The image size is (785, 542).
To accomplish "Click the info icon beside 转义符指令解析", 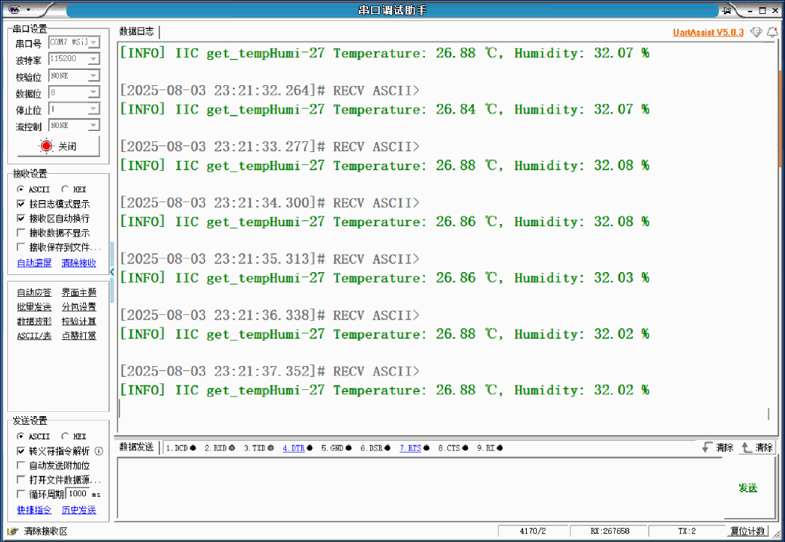I will click(99, 451).
